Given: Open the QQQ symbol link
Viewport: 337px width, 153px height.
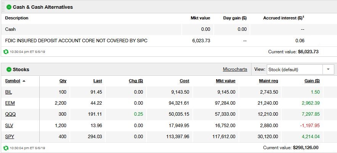Looking at the screenshot, I should pos(10,114).
